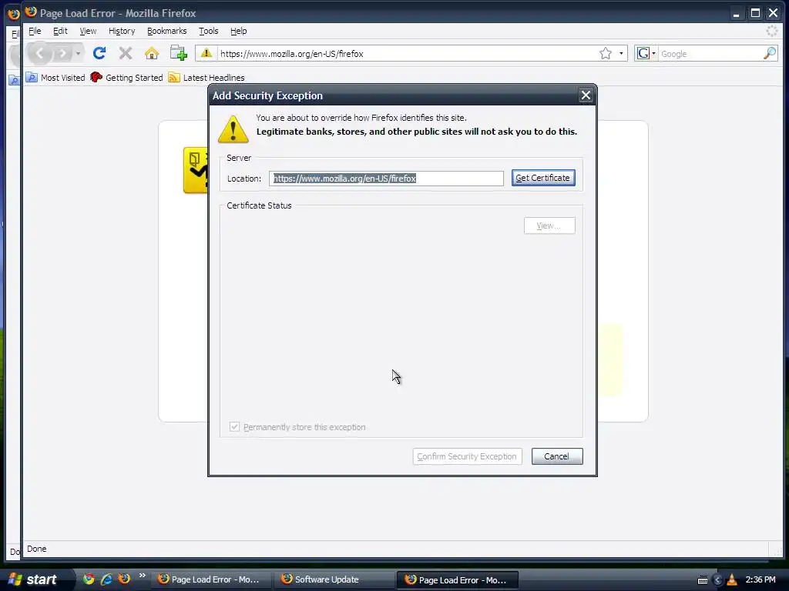Cancel the security exception dialog
The image size is (789, 591).
[x=557, y=456]
